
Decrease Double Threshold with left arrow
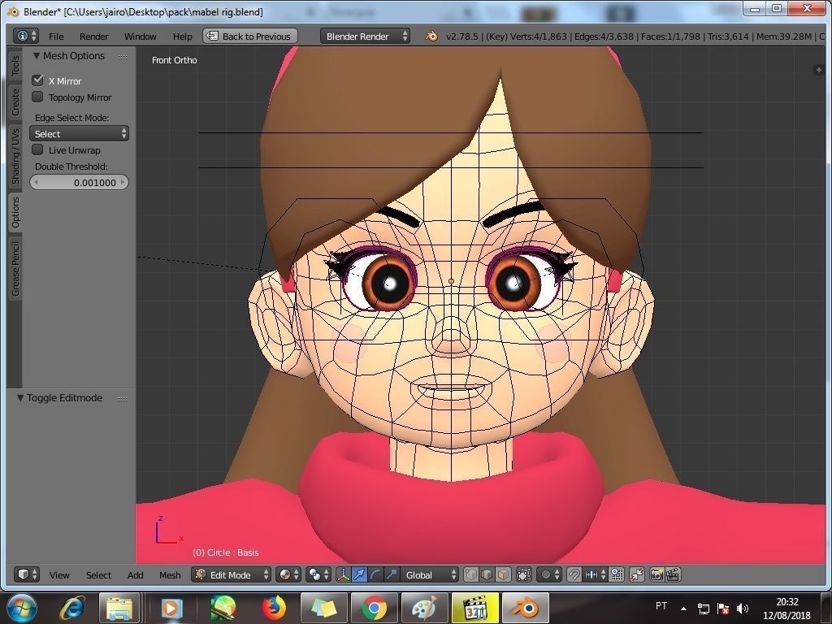pyautogui.click(x=36, y=182)
